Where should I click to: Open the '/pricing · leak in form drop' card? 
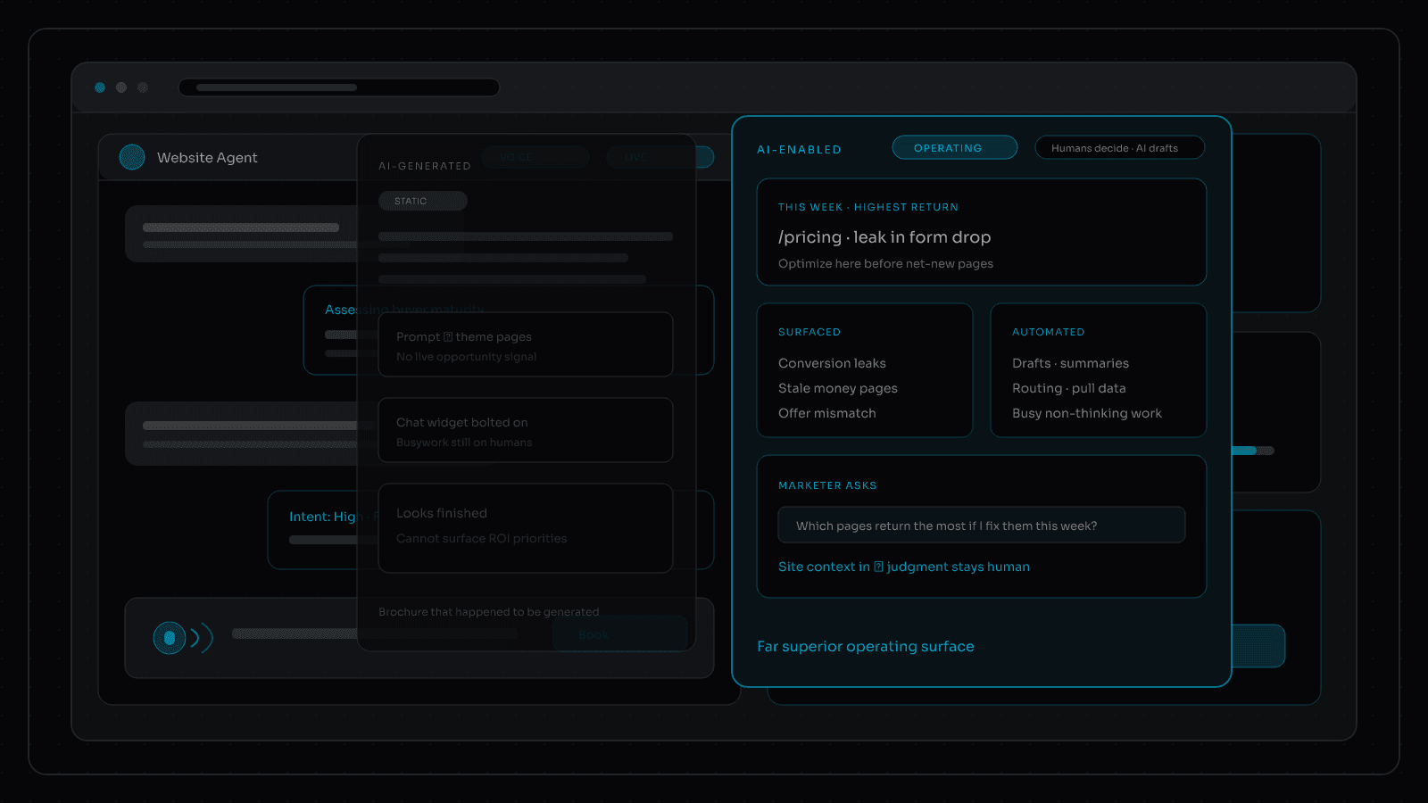coord(982,232)
